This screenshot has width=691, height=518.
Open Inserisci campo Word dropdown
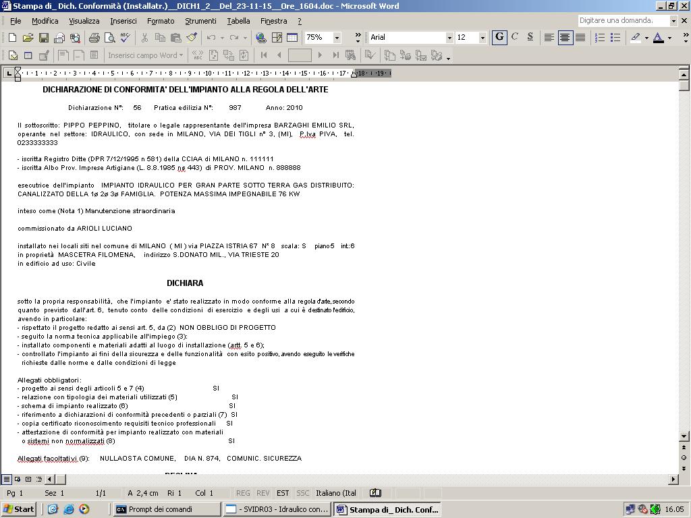click(146, 55)
